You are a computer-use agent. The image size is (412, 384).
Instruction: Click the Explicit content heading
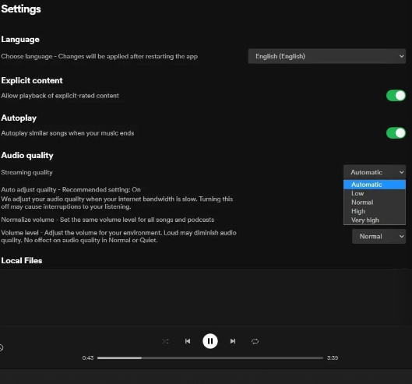32,80
